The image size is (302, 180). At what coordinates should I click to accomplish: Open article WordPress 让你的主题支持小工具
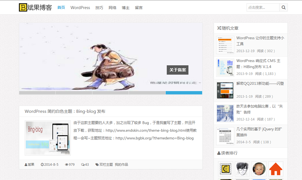[260, 41]
